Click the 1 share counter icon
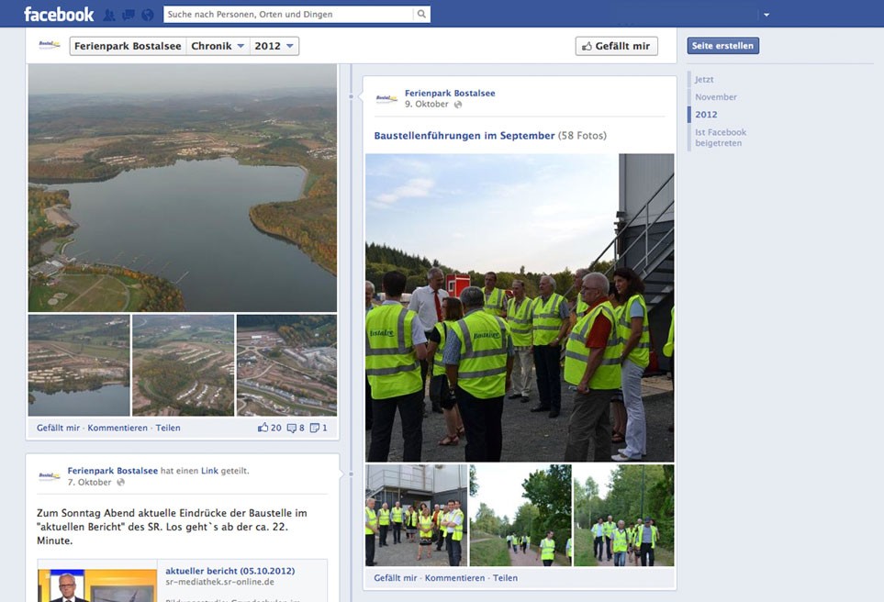Screen dimensions: 884x602 (318, 428)
